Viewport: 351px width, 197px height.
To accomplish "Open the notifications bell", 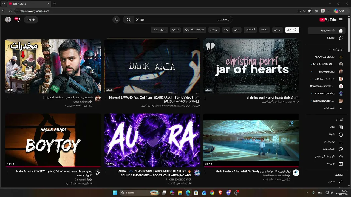I will [x=18, y=20].
